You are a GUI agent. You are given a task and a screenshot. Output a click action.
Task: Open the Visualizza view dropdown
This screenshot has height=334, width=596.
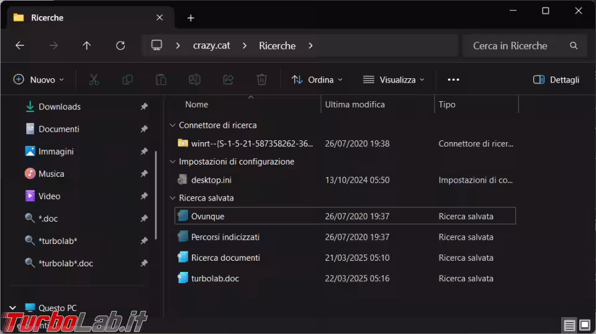click(394, 80)
